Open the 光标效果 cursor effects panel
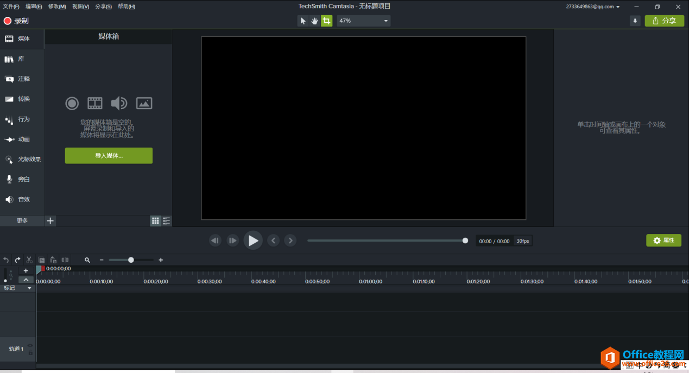The image size is (689, 373). click(x=23, y=159)
